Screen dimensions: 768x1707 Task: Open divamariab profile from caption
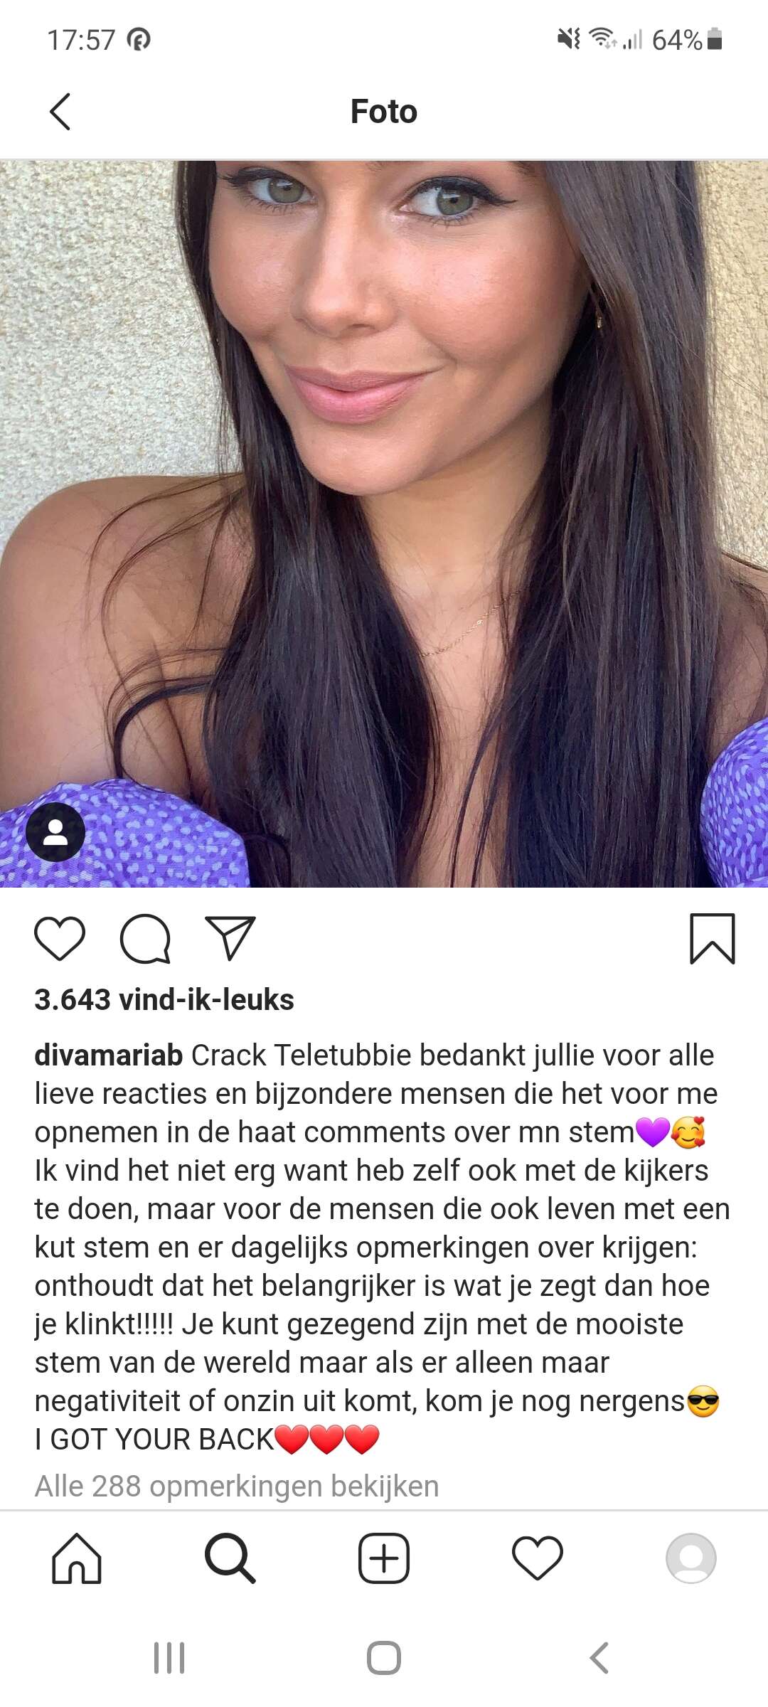coord(108,1055)
